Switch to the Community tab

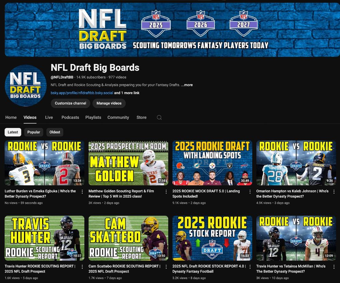118,117
